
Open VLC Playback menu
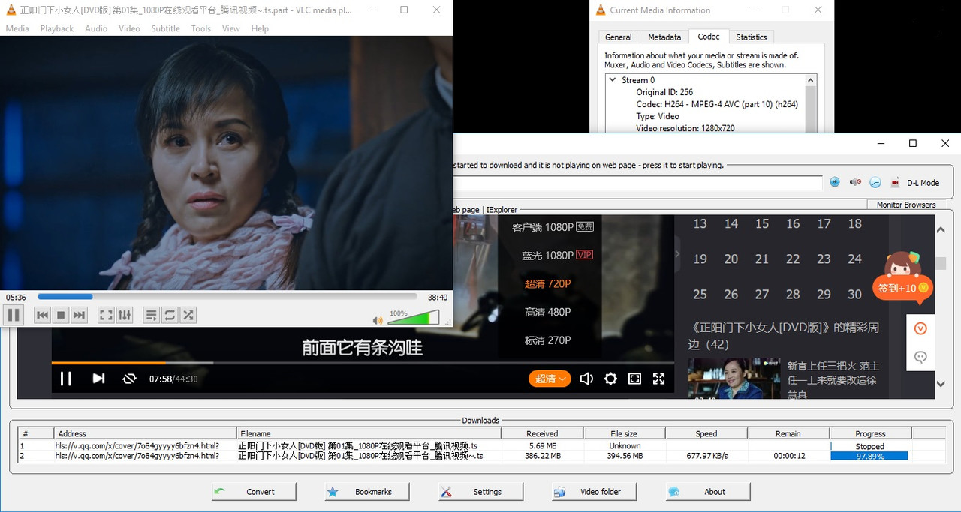[x=57, y=28]
